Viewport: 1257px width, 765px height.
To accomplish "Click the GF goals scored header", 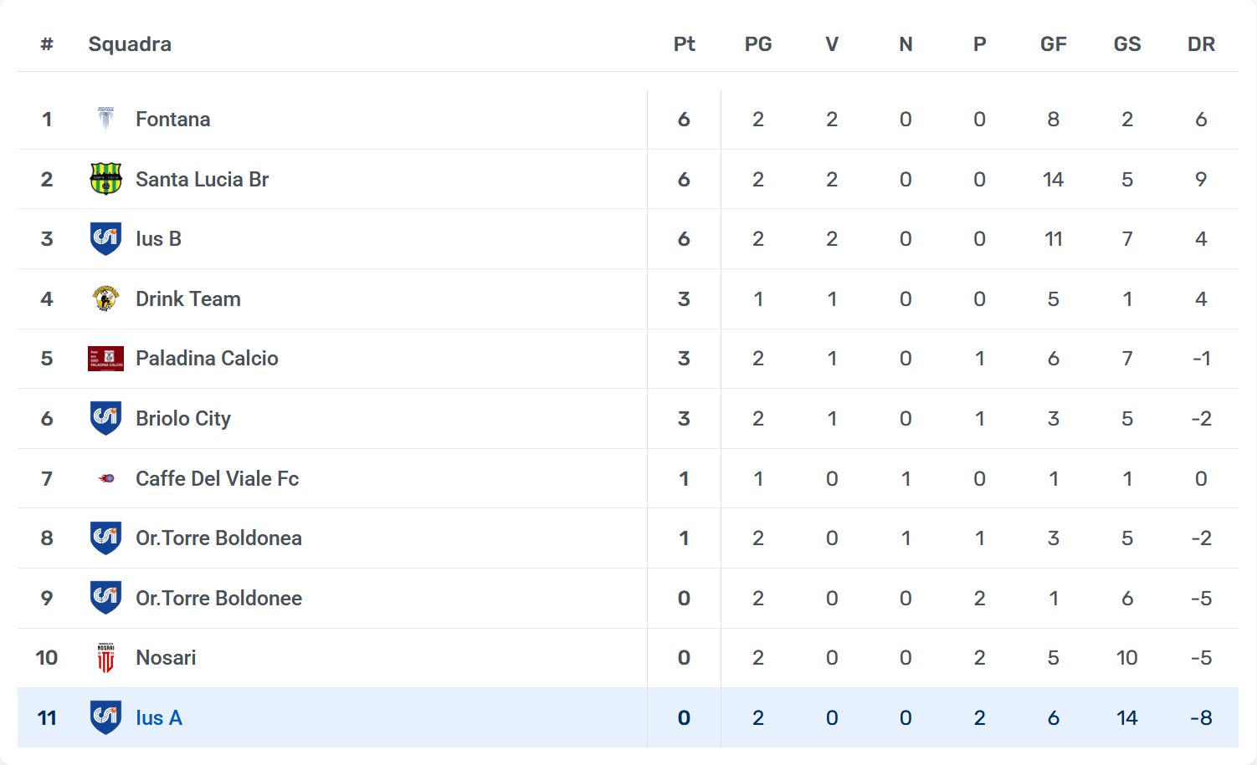I will click(1053, 44).
